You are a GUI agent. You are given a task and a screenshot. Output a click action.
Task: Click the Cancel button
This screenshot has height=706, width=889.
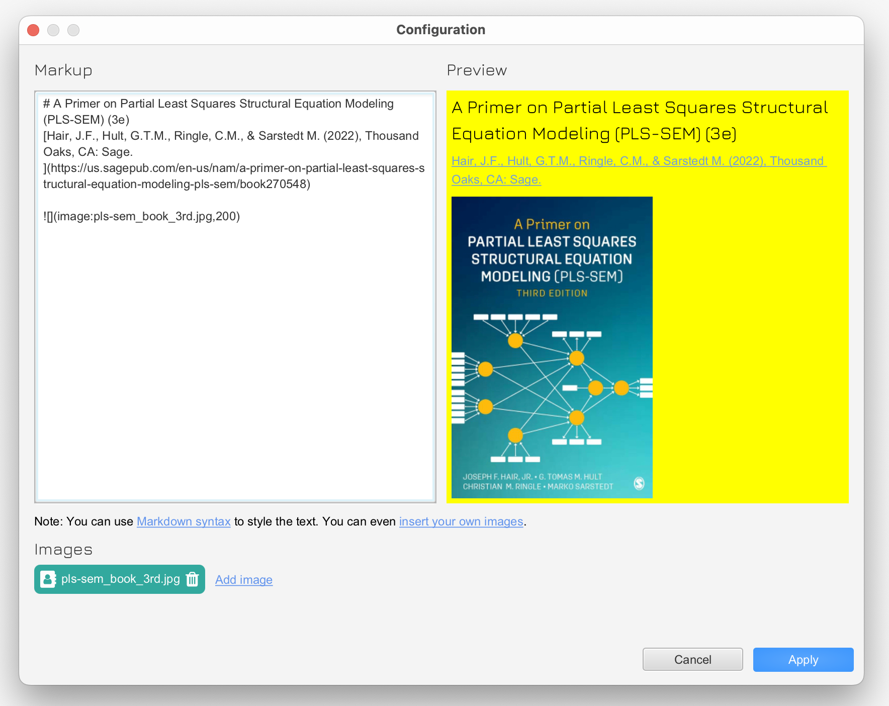coord(692,660)
